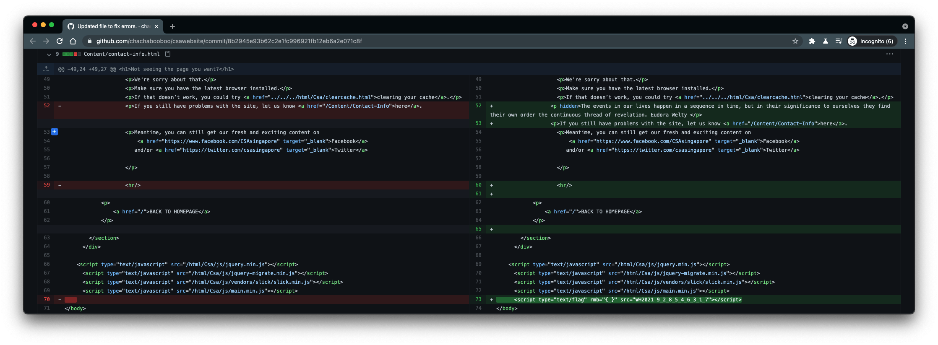The height and width of the screenshot is (345, 938).
Task: Open the Extensions puzzle icon
Action: [x=812, y=41]
